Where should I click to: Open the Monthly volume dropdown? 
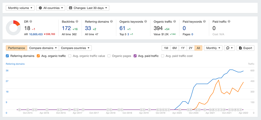pyautogui.click(x=20, y=8)
